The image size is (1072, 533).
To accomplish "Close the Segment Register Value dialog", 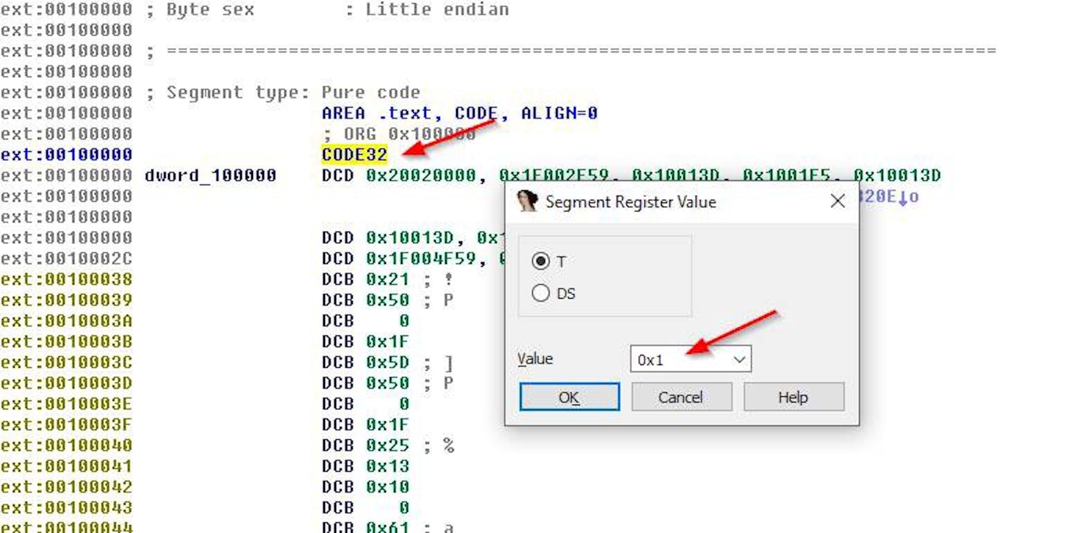I will (x=837, y=201).
